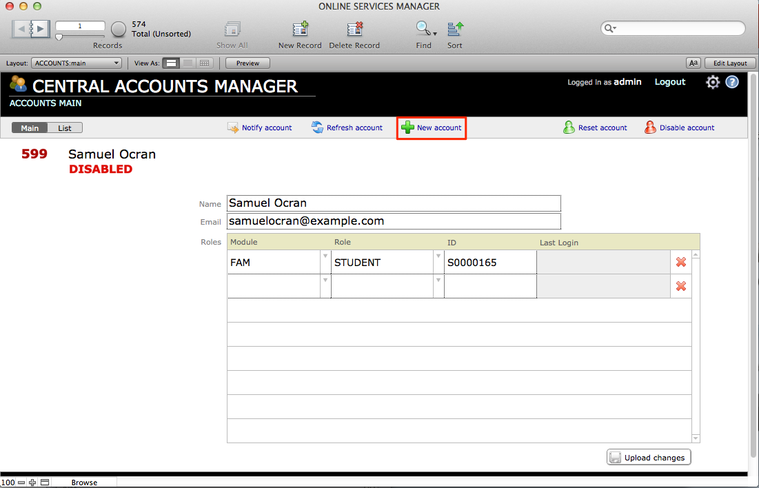Select the Main tab
759x488 pixels.
coord(30,128)
